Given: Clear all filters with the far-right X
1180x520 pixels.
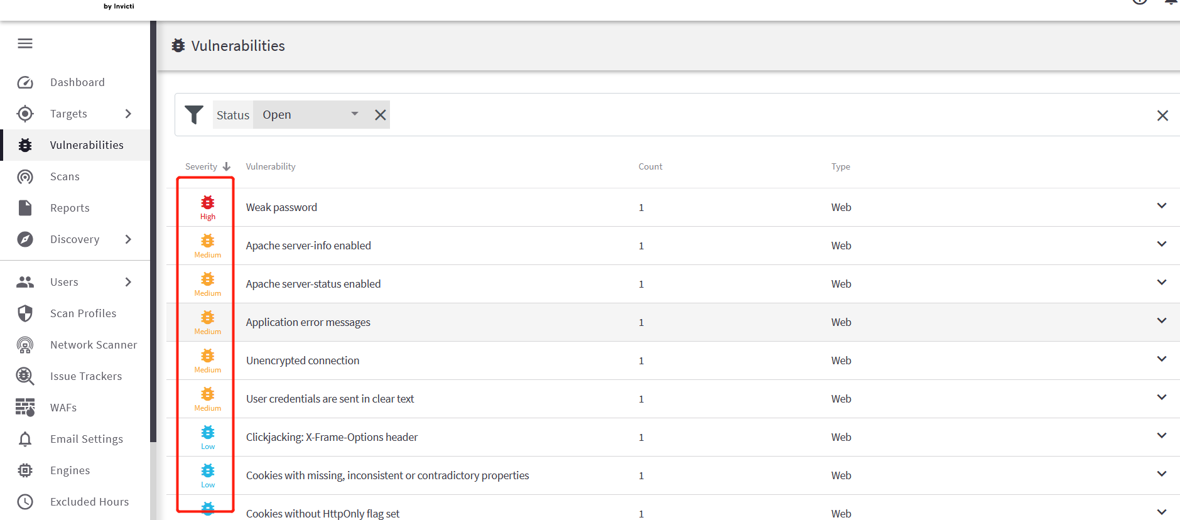Looking at the screenshot, I should pyautogui.click(x=1162, y=116).
